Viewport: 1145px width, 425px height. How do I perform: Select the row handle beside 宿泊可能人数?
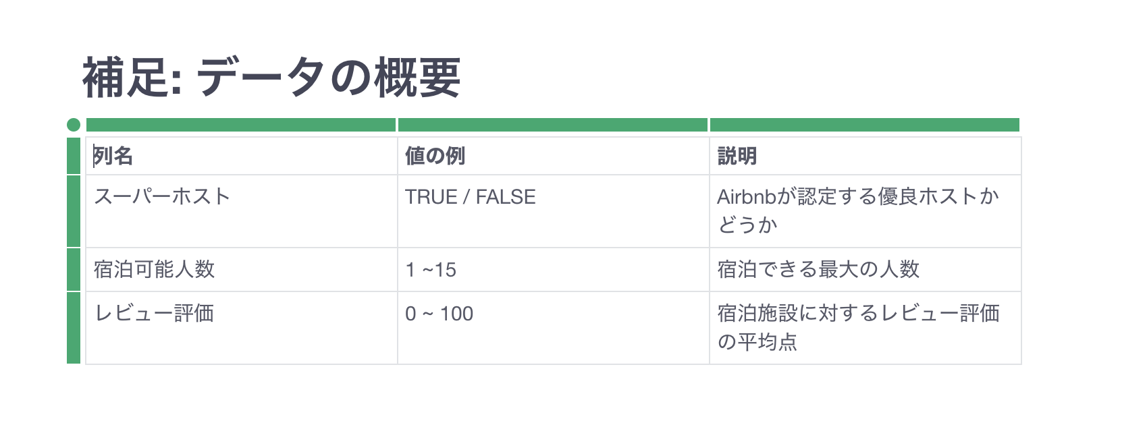(74, 269)
